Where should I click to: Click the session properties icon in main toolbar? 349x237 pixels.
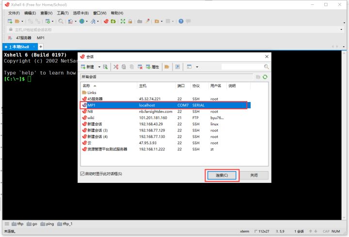tap(48, 21)
